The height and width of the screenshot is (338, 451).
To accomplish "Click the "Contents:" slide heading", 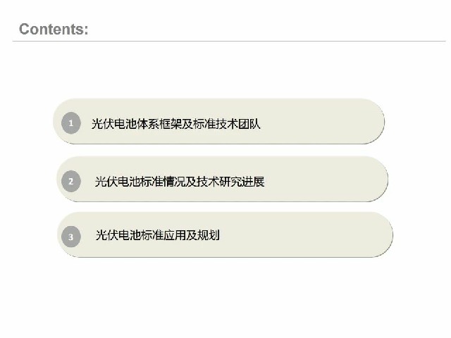I will 54,29.
